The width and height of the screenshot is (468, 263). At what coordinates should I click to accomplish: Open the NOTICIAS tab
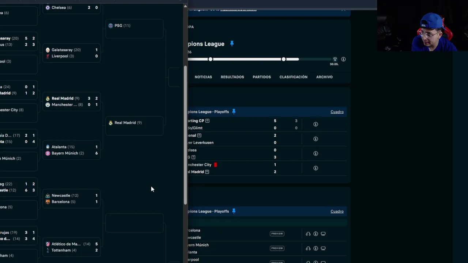point(203,77)
